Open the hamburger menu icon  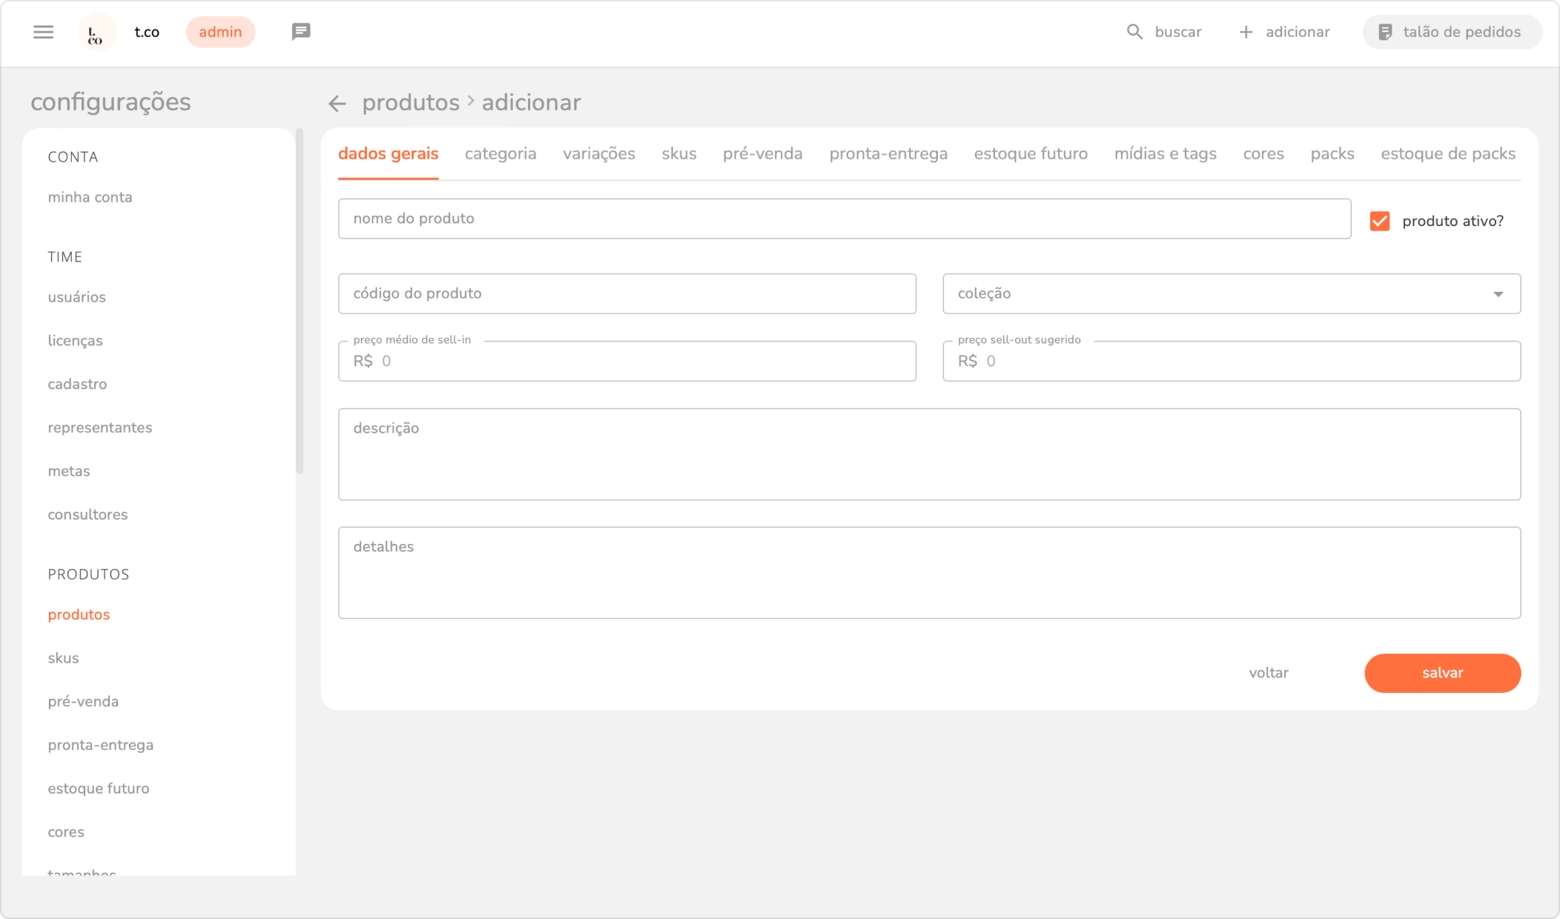click(x=44, y=32)
